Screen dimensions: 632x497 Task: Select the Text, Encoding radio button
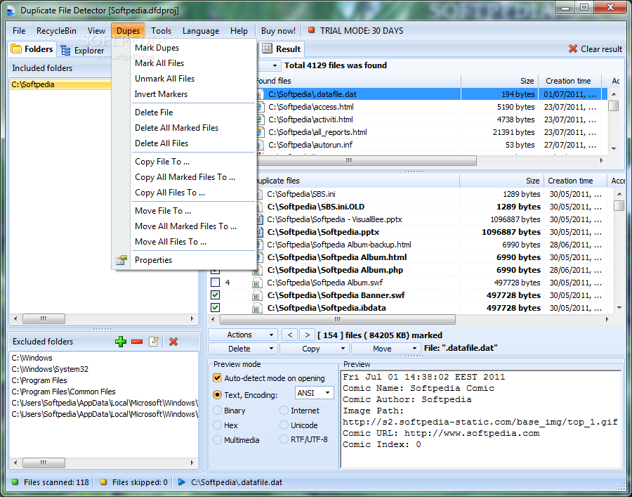tap(217, 394)
